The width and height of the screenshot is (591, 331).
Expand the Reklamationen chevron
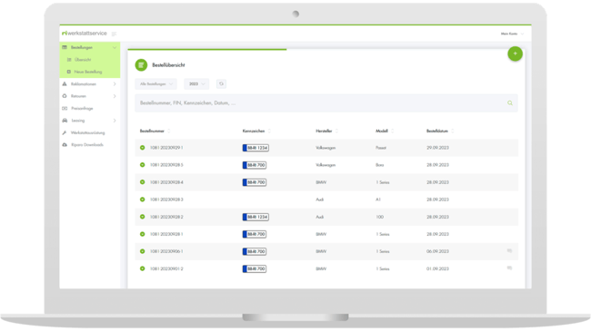click(115, 83)
